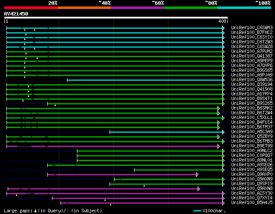
Task: Click the red ~20% identity legend segment
Action: pos(31,7)
